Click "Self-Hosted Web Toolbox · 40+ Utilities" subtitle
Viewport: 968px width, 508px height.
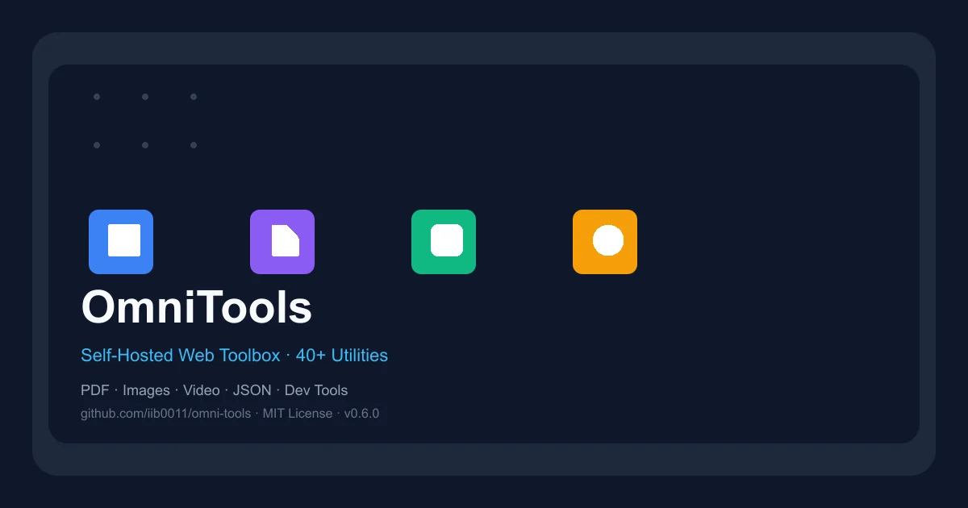coord(234,356)
